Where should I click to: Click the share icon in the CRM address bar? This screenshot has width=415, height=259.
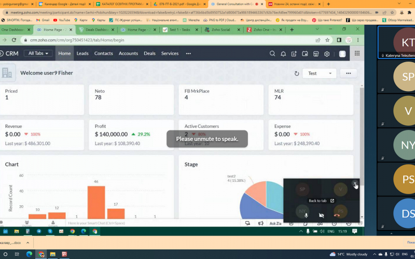tap(318, 40)
